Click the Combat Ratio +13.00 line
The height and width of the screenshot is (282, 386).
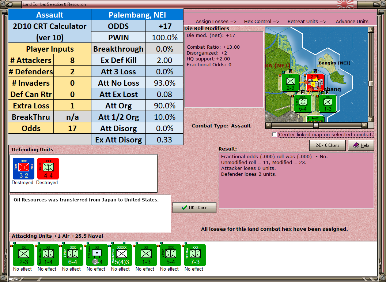(x=213, y=47)
